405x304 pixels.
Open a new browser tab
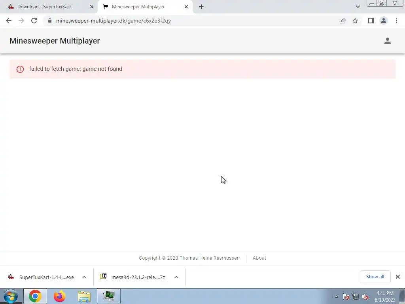tap(201, 7)
